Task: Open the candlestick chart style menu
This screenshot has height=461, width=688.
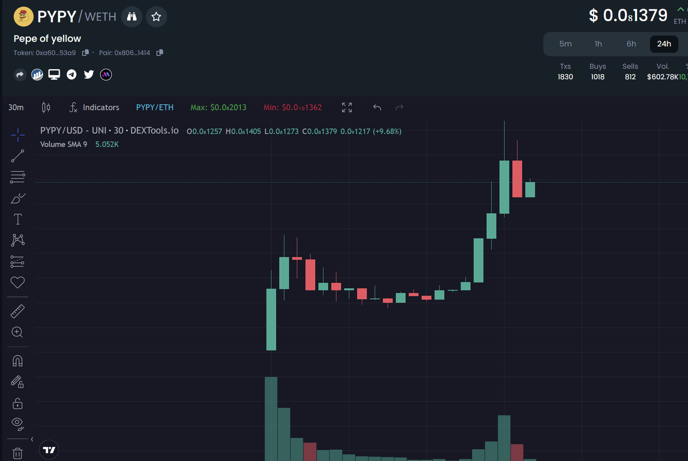Action: coord(46,107)
